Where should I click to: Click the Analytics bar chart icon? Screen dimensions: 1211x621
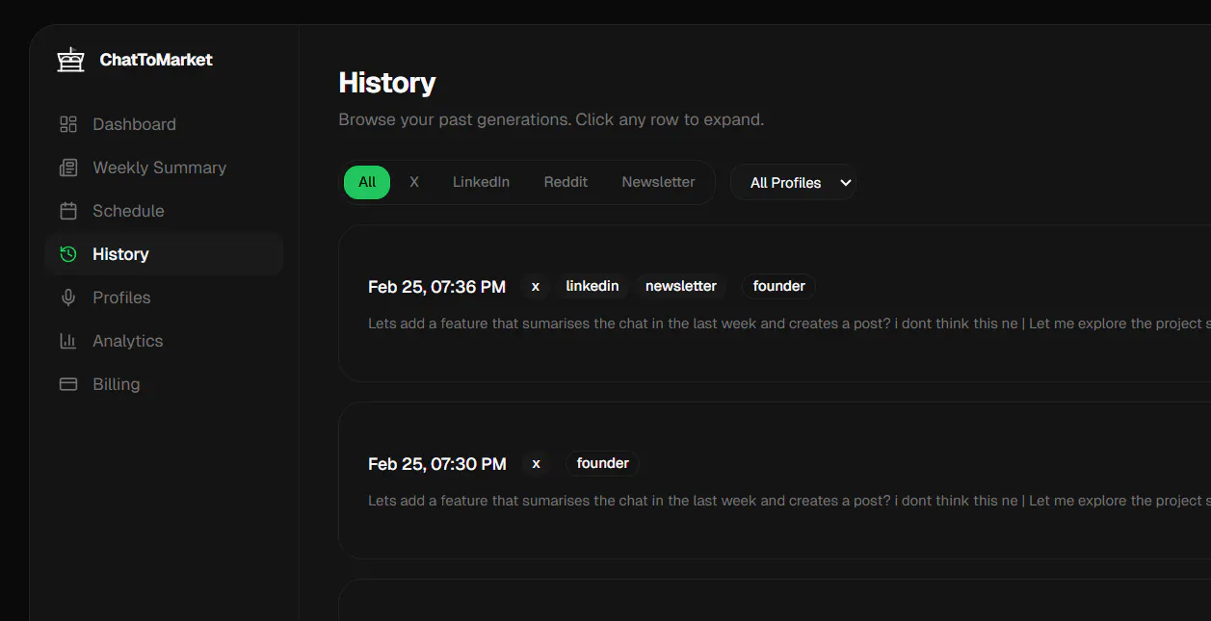(x=68, y=341)
